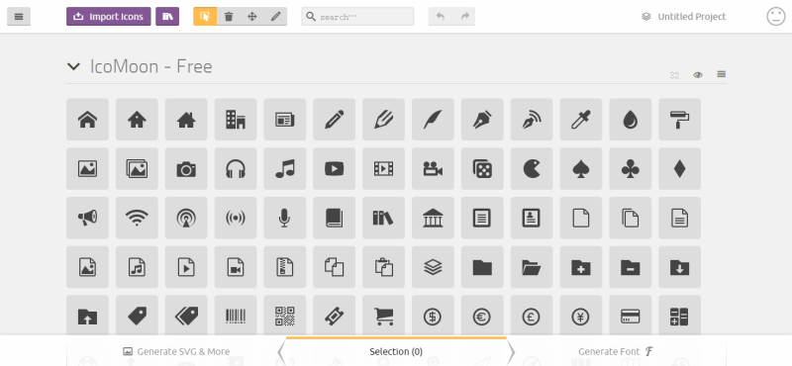Select the quill feather icon
This screenshot has width=792, height=366.
(x=433, y=119)
